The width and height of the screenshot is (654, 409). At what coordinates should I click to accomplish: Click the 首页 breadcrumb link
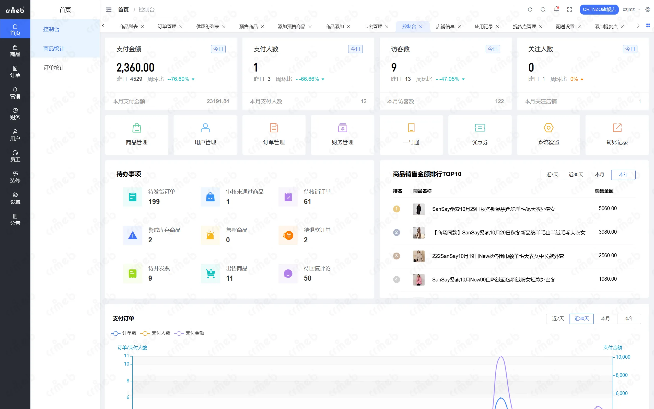pyautogui.click(x=123, y=10)
